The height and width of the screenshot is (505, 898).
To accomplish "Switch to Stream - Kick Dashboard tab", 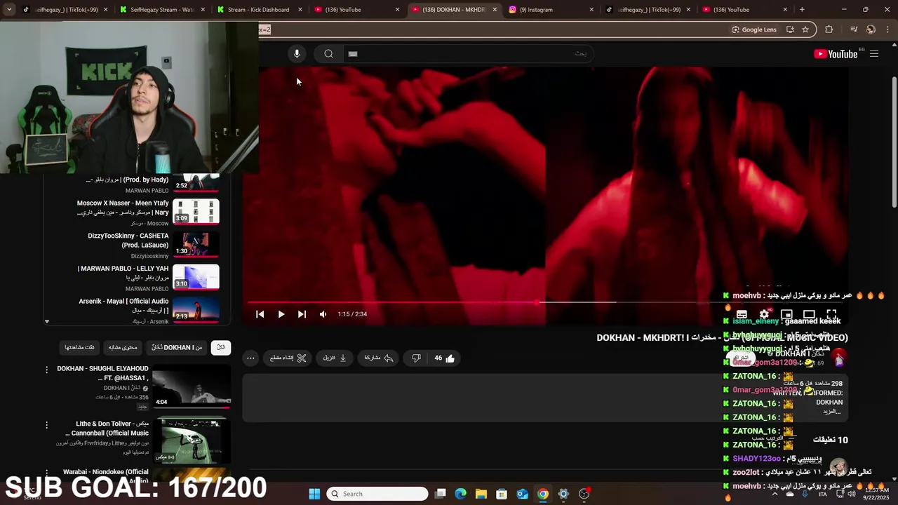I will tap(258, 10).
